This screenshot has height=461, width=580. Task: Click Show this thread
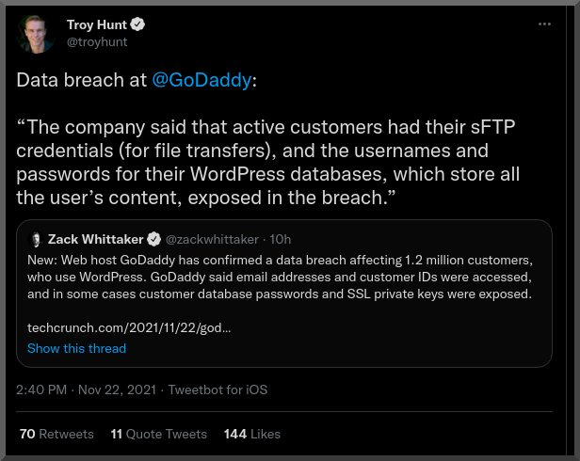pyautogui.click(x=76, y=348)
